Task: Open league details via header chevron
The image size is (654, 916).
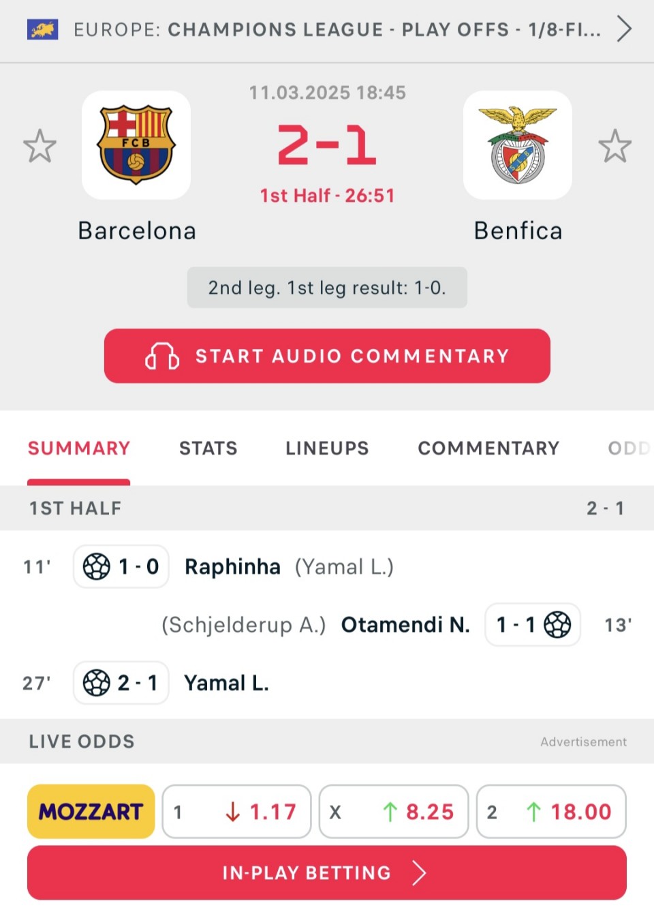Action: click(x=624, y=29)
